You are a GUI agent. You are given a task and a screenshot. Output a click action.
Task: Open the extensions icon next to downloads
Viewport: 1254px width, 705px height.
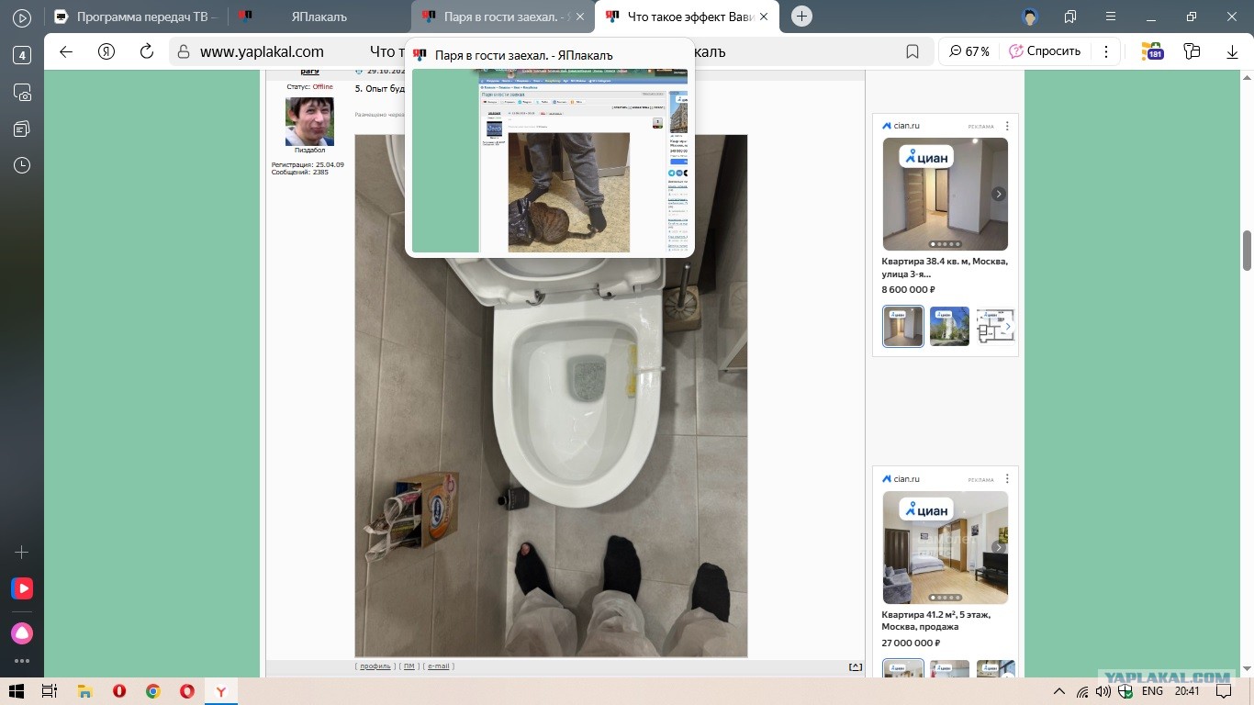coord(1192,51)
